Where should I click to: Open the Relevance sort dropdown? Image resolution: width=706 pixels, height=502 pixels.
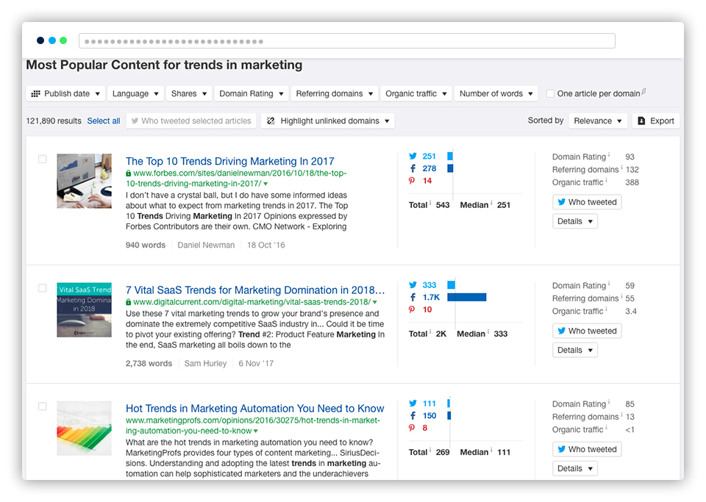(598, 121)
